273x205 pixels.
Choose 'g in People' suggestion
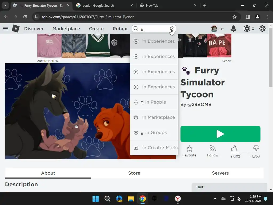(154, 102)
